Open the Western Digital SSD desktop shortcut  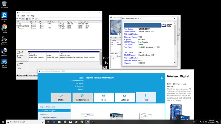[4, 40]
